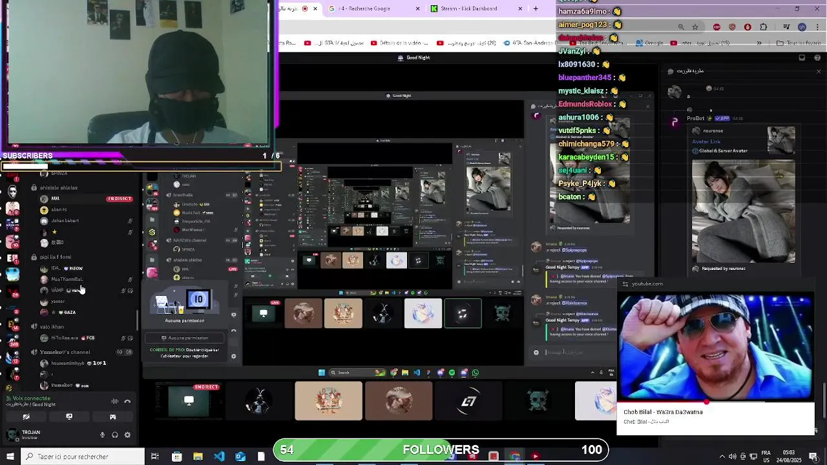The width and height of the screenshot is (827, 465).
Task: Click the Avatar Link in ProBot message
Action: pos(706,141)
